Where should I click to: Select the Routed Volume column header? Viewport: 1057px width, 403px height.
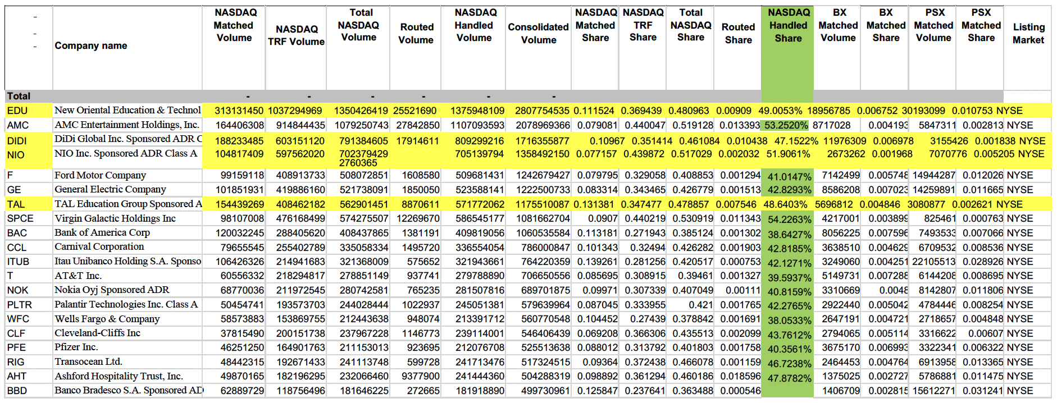[416, 34]
